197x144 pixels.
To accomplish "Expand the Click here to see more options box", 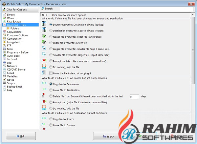I will coord(43,15).
